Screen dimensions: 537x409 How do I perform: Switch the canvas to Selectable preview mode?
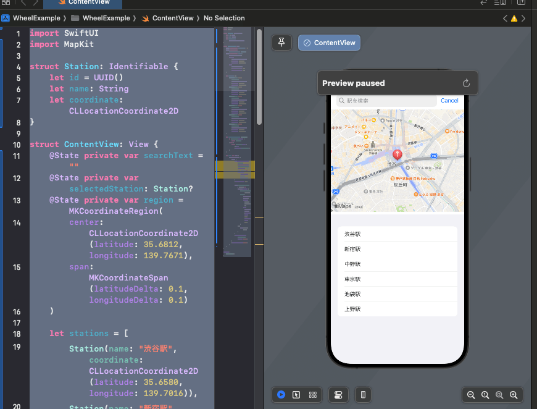pyautogui.click(x=296, y=394)
